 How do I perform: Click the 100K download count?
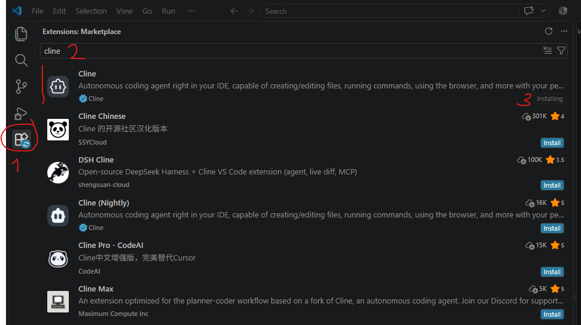pos(530,160)
